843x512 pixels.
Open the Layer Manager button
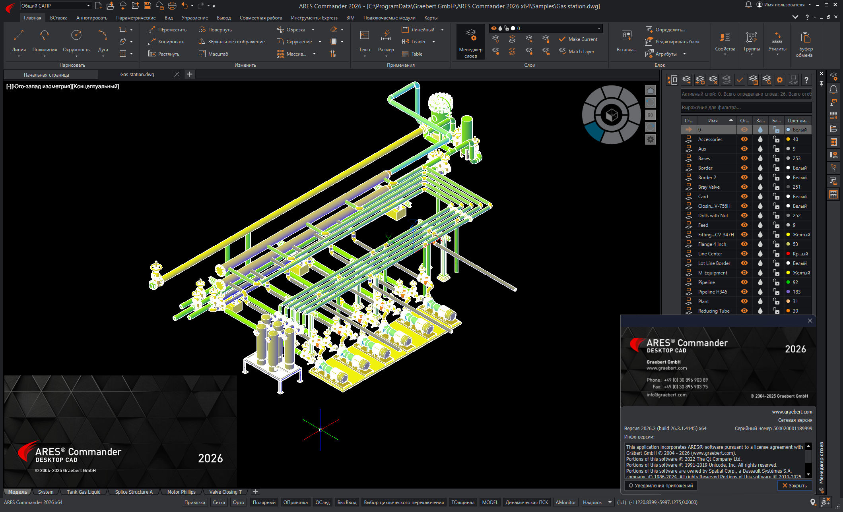click(x=470, y=42)
